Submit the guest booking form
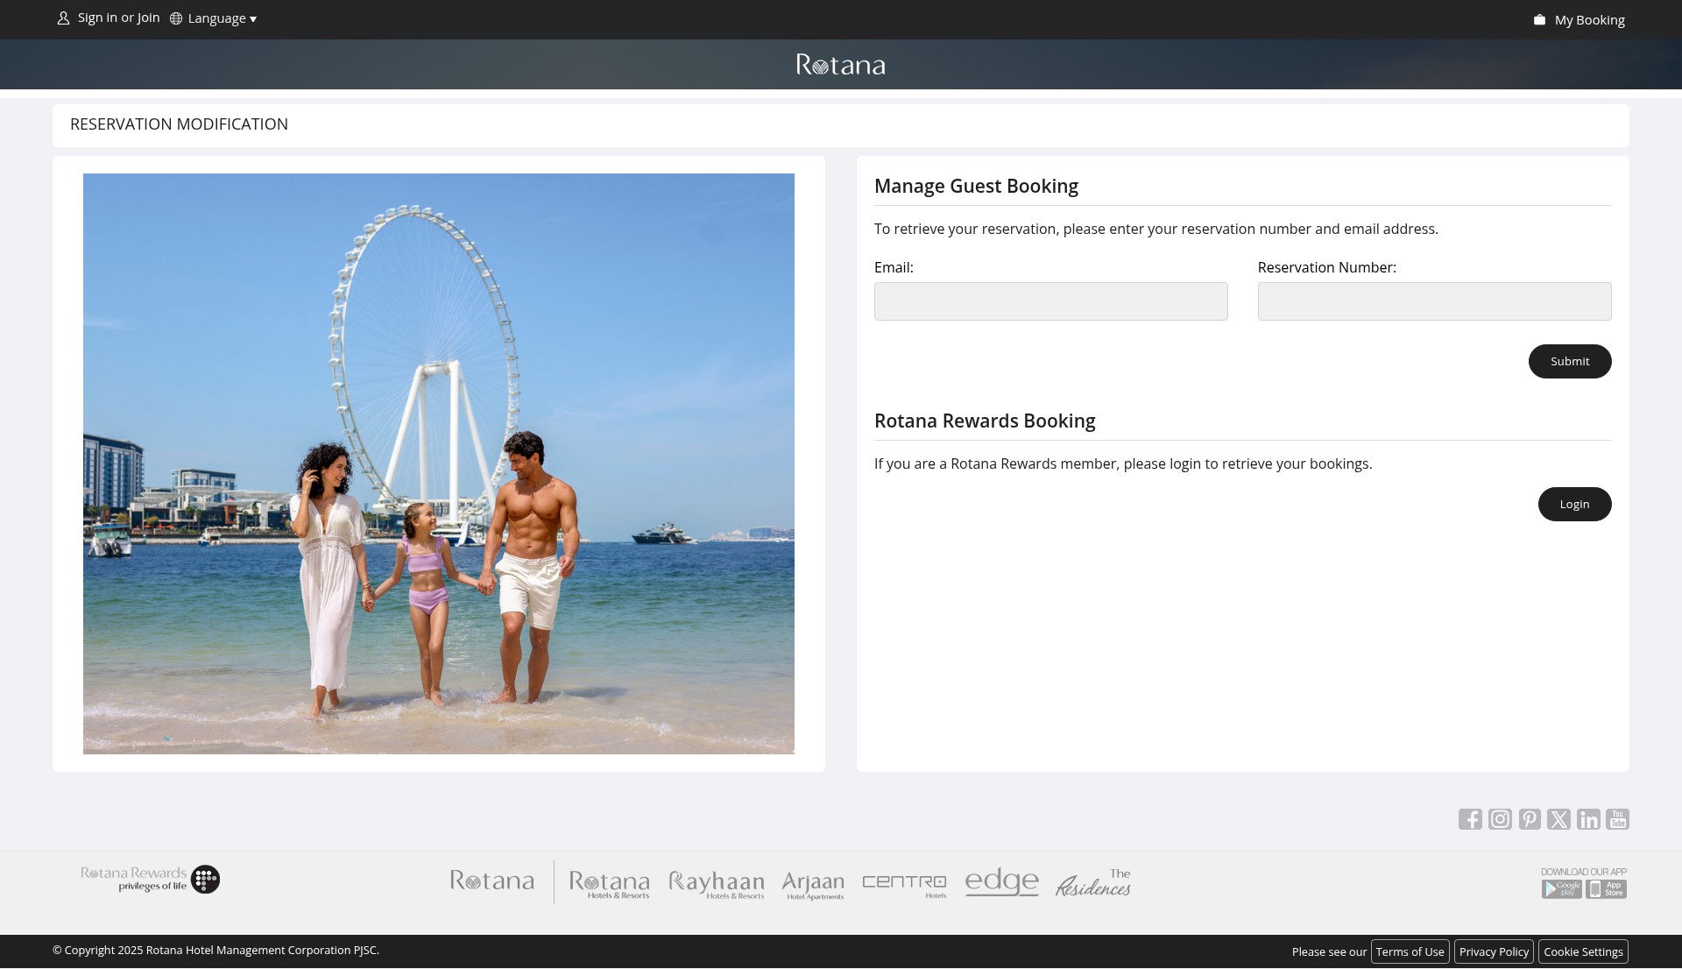Image resolution: width=1682 pixels, height=969 pixels. click(1570, 361)
